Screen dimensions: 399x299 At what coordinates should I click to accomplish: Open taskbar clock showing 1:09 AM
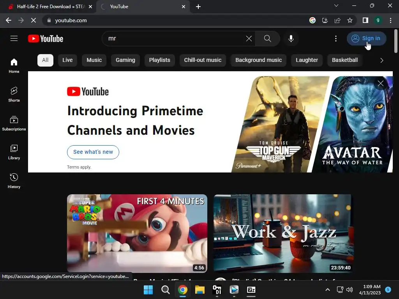370,290
